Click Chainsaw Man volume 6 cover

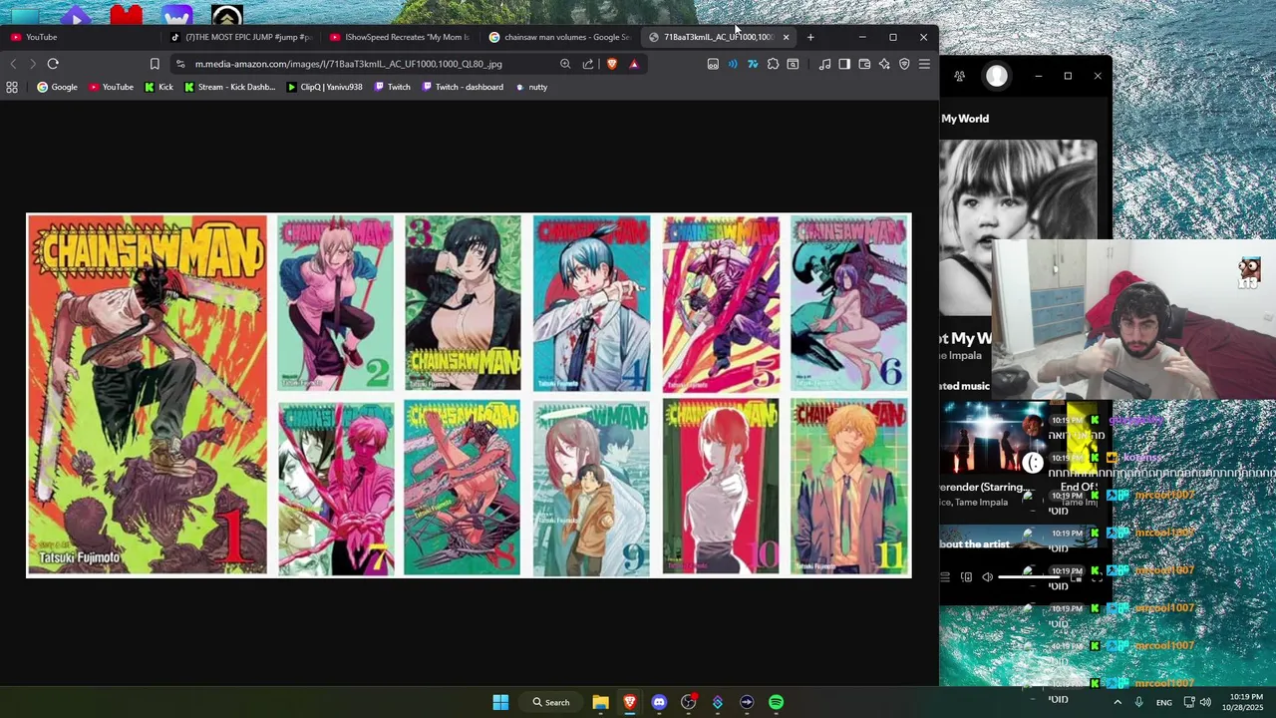pyautogui.click(x=849, y=303)
